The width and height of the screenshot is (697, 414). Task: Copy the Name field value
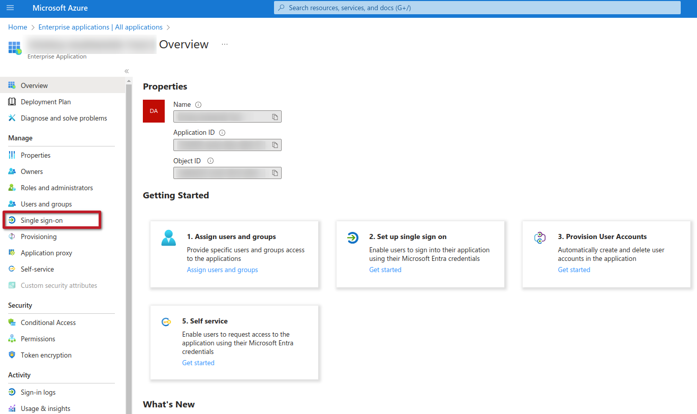tap(275, 117)
